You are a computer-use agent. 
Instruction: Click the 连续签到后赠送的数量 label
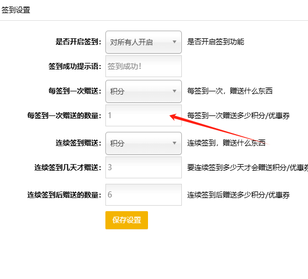pos(64,195)
